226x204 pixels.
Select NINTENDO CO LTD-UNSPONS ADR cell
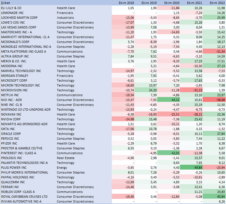pyautogui.click(x=26, y=110)
